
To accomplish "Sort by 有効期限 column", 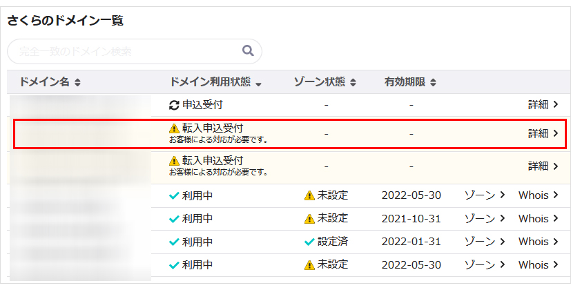I will [410, 82].
